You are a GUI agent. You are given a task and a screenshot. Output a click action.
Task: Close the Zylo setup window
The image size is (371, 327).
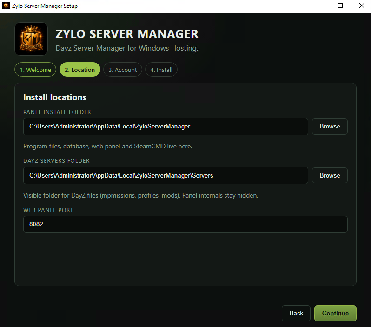point(362,6)
